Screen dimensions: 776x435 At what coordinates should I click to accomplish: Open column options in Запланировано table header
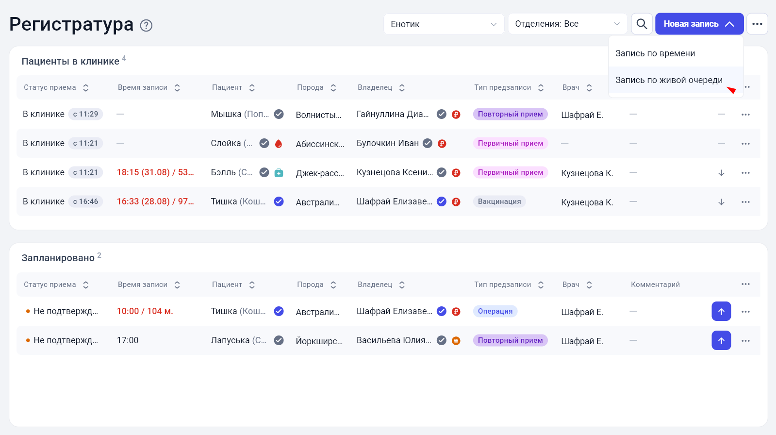[745, 284]
